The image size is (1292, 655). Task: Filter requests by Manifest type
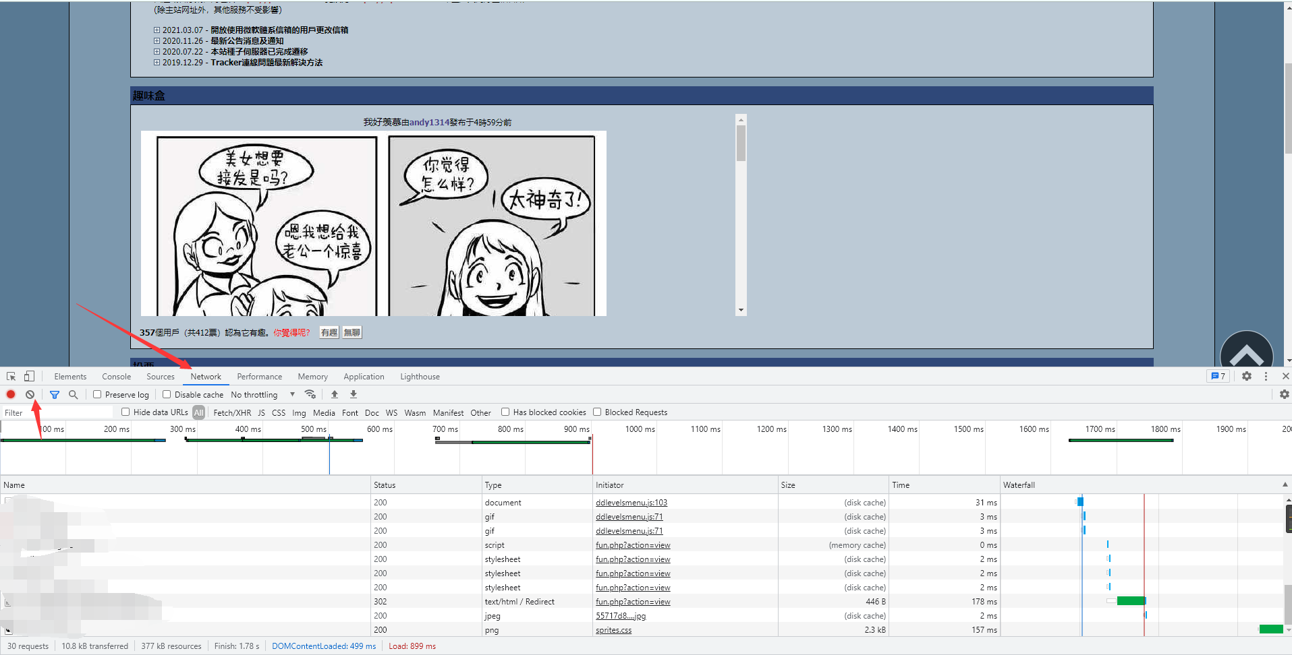(x=448, y=412)
